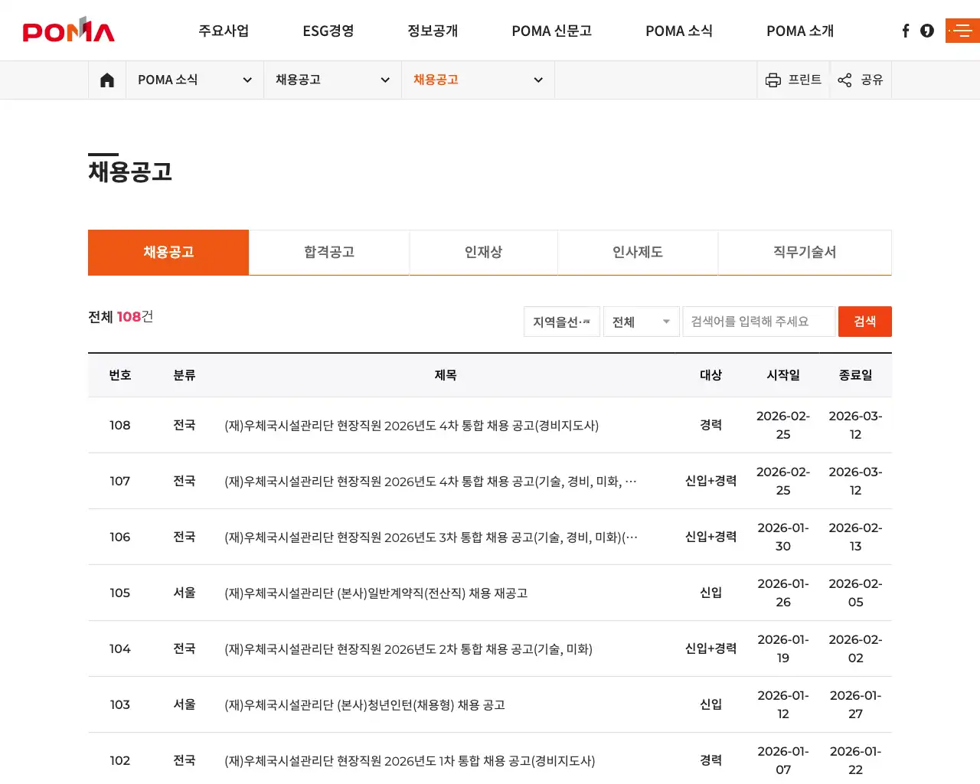Screen dimensions: 980x784
Task: Open post 106 3차 통합 채용 공고
Action: click(x=431, y=537)
